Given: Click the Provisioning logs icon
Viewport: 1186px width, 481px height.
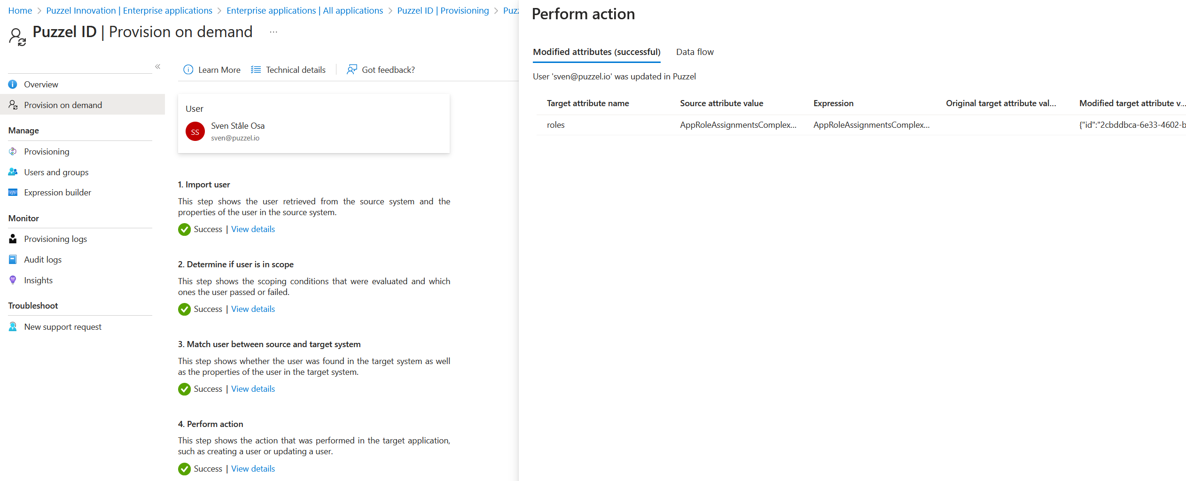Looking at the screenshot, I should click(13, 239).
